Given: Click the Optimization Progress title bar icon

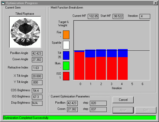Looking at the screenshot, I should tap(3, 3).
